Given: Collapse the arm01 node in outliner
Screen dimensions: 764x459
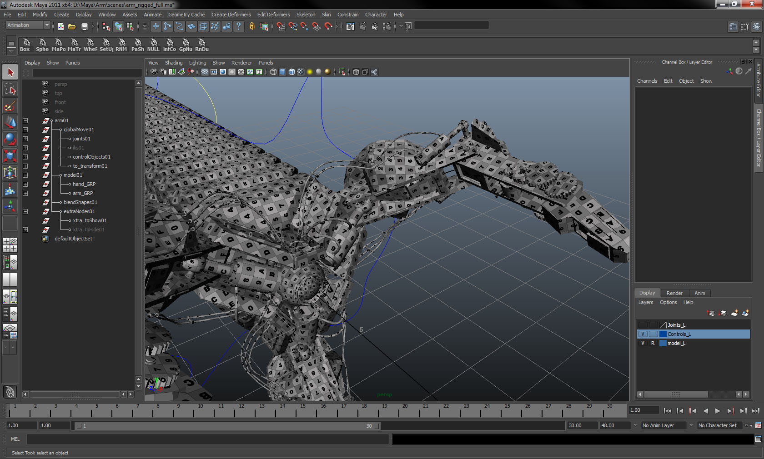Looking at the screenshot, I should coord(25,120).
